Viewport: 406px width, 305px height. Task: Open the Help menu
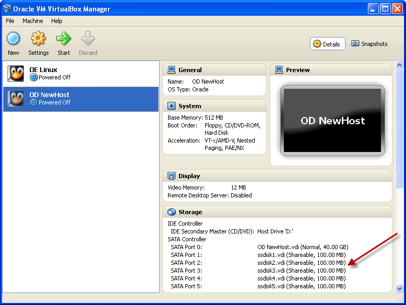pos(57,21)
